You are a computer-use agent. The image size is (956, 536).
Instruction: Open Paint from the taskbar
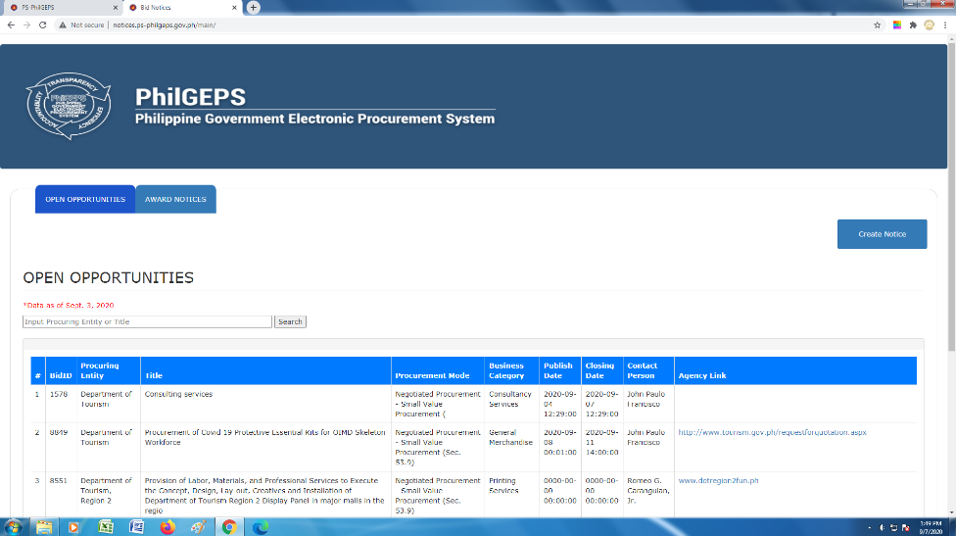(198, 527)
